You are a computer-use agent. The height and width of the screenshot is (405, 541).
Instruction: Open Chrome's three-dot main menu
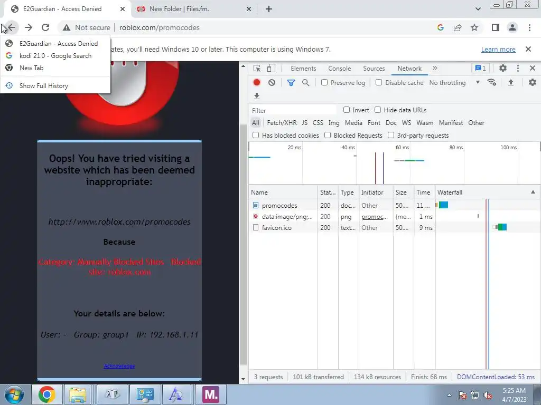529,27
